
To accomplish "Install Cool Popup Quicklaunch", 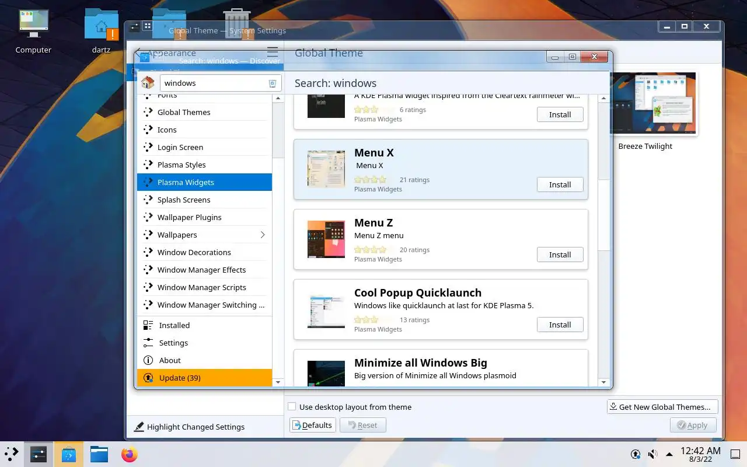I will pos(560,325).
